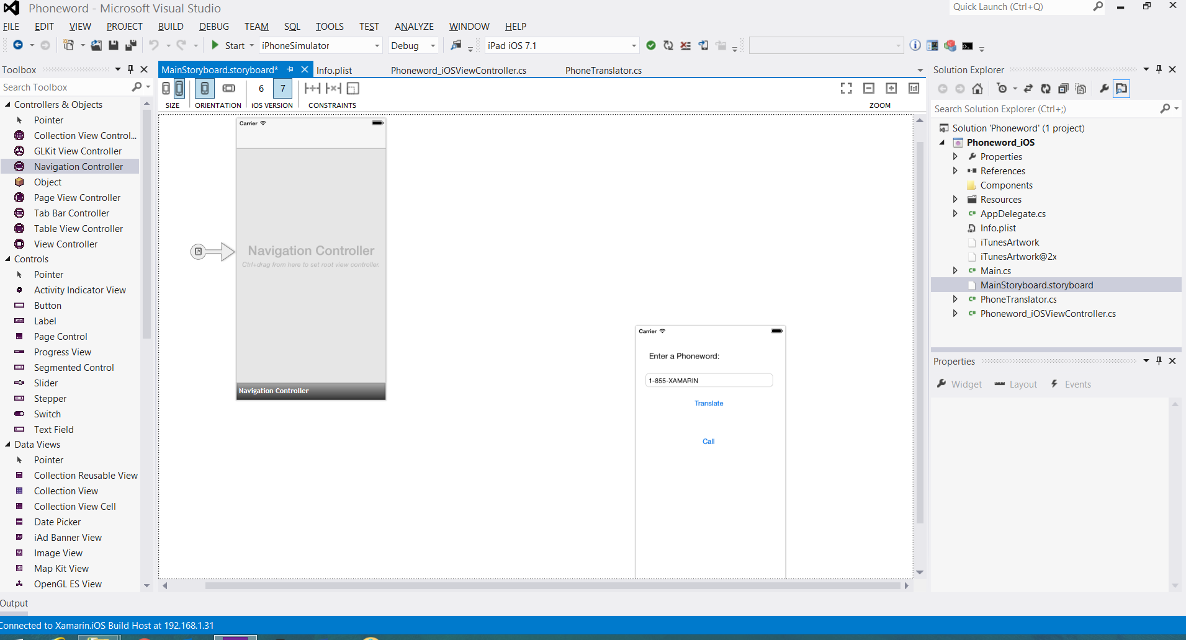Image resolution: width=1186 pixels, height=640 pixels.
Task: Open the iPhoneSimulator platform dropdown
Action: pyautogui.click(x=376, y=46)
